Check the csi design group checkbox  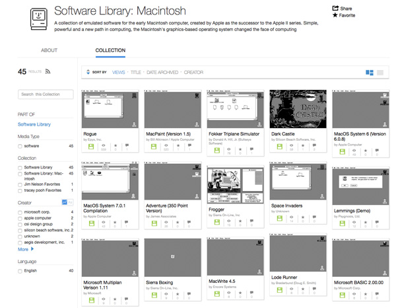(x=20, y=224)
